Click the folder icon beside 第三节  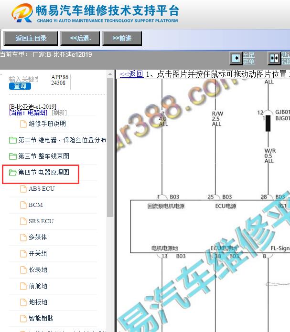click(x=13, y=156)
